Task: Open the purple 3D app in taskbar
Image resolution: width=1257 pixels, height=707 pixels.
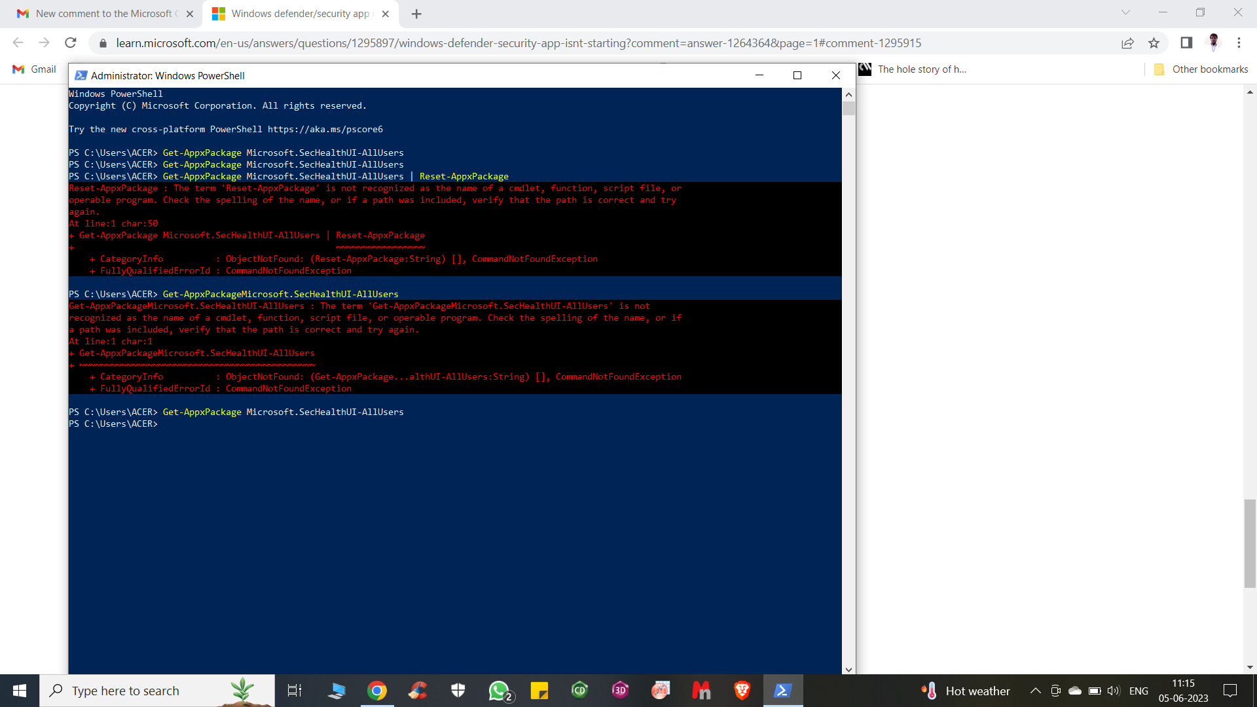Action: [x=621, y=691]
